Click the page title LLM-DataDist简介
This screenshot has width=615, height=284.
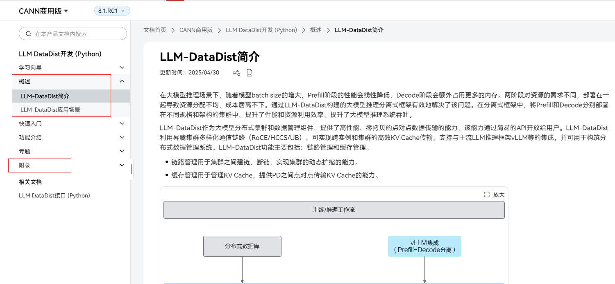click(x=210, y=57)
